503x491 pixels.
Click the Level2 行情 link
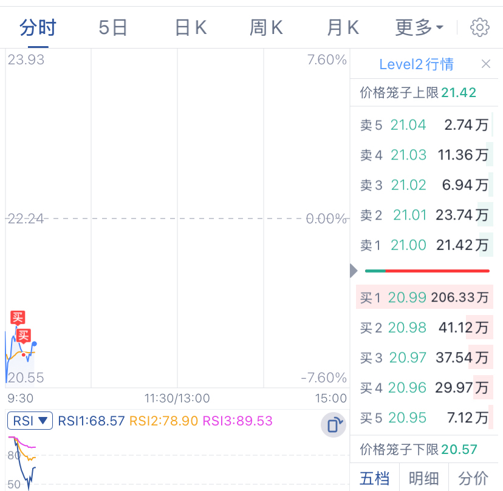tap(416, 64)
